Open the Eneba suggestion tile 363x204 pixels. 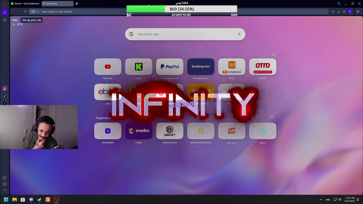tap(139, 131)
